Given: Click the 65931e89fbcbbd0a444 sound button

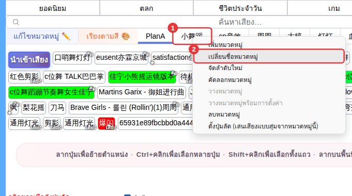Looking at the screenshot, I should point(156,123).
